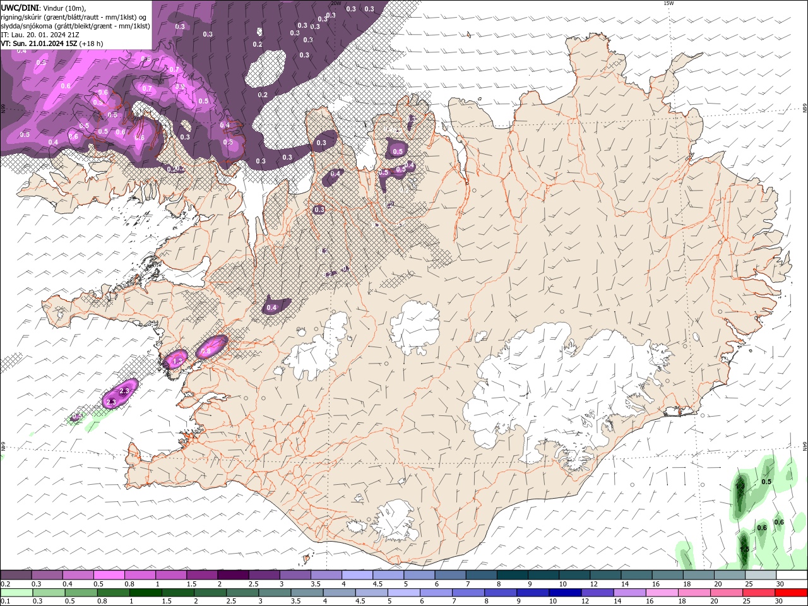Pick the light pink 16–18 swatch on lower scale
The image size is (808, 606).
click(x=662, y=593)
